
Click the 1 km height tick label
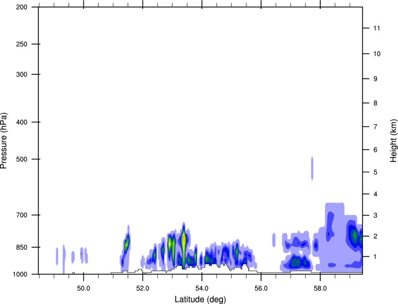[376, 257]
